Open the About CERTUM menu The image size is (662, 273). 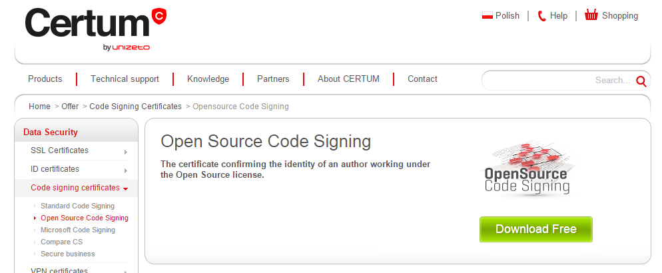click(348, 79)
